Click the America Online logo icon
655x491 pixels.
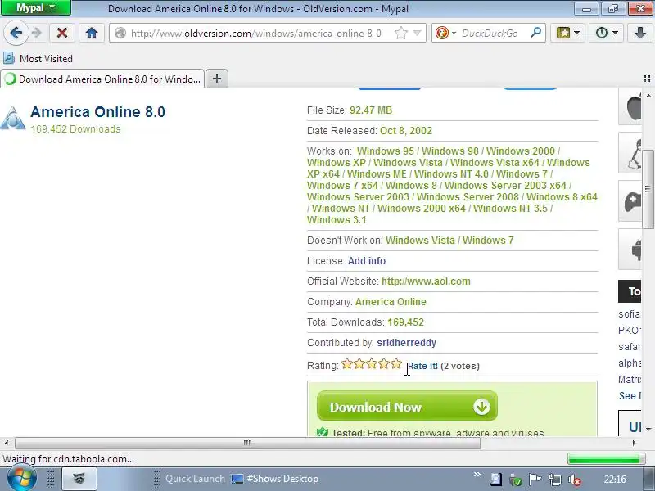[12, 118]
